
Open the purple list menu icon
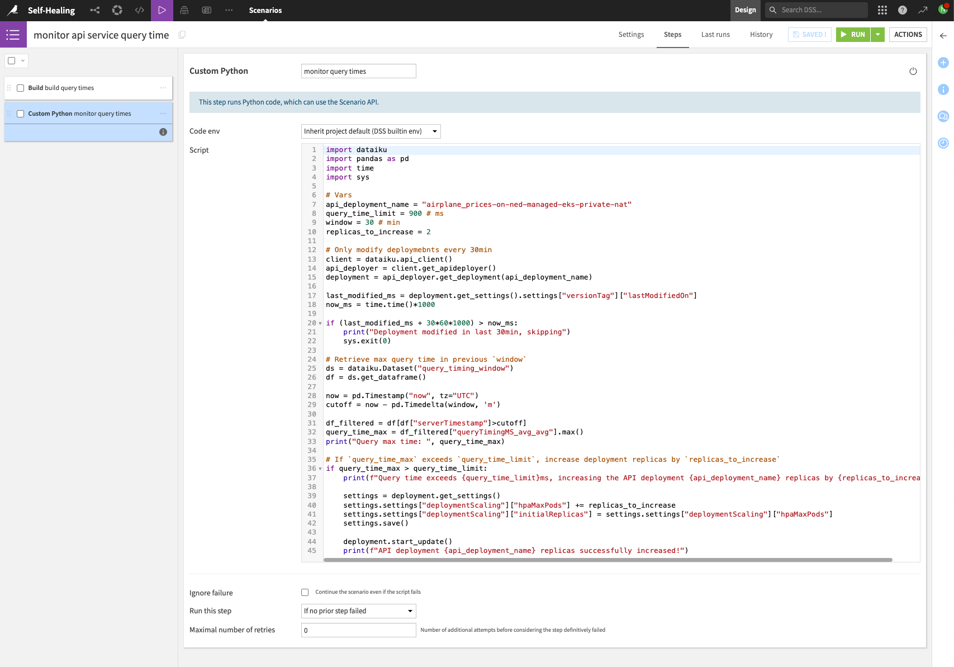coord(13,35)
